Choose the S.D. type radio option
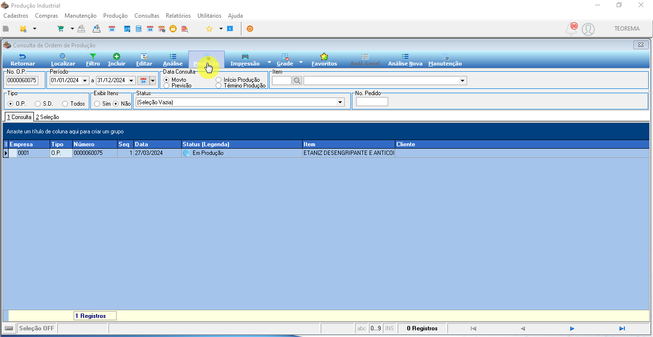653x337 pixels. 38,104
